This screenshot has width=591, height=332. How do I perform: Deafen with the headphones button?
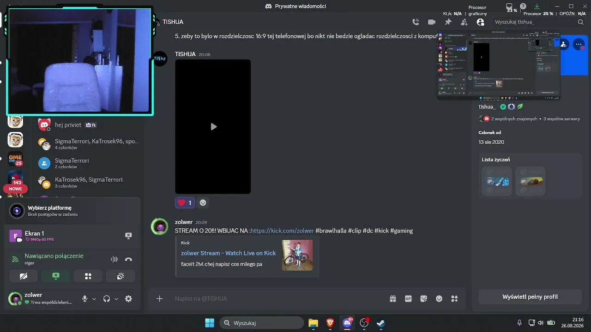tap(107, 299)
